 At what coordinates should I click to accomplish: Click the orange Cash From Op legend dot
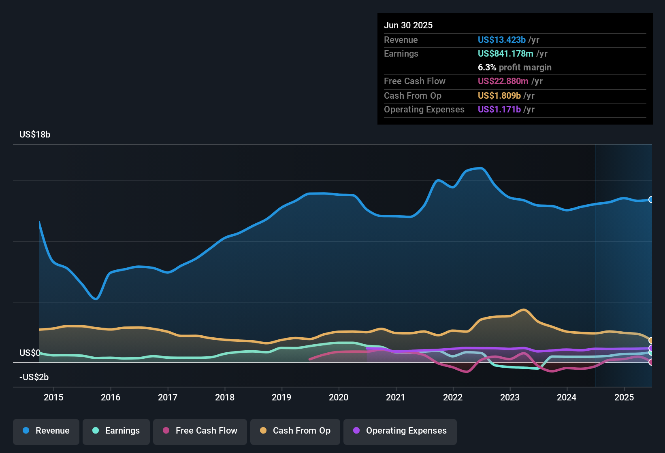[x=263, y=430]
